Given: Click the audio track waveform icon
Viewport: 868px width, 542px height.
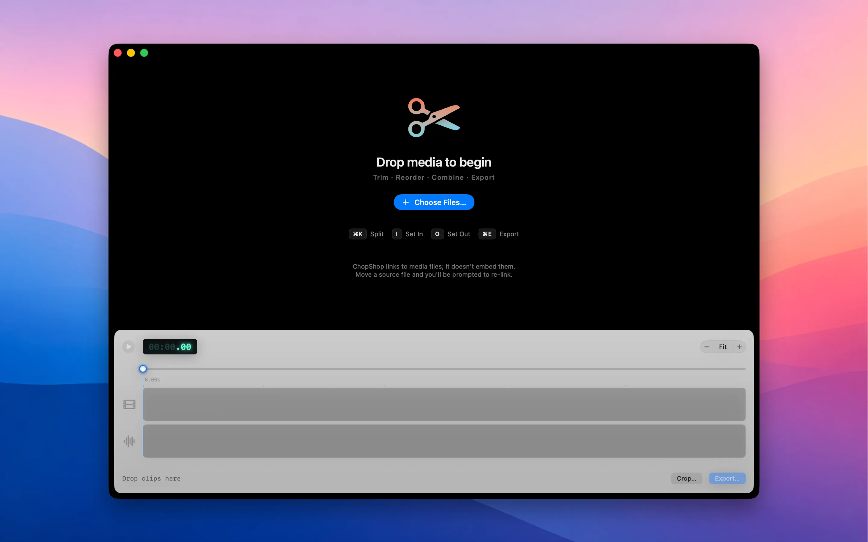Looking at the screenshot, I should [x=129, y=441].
